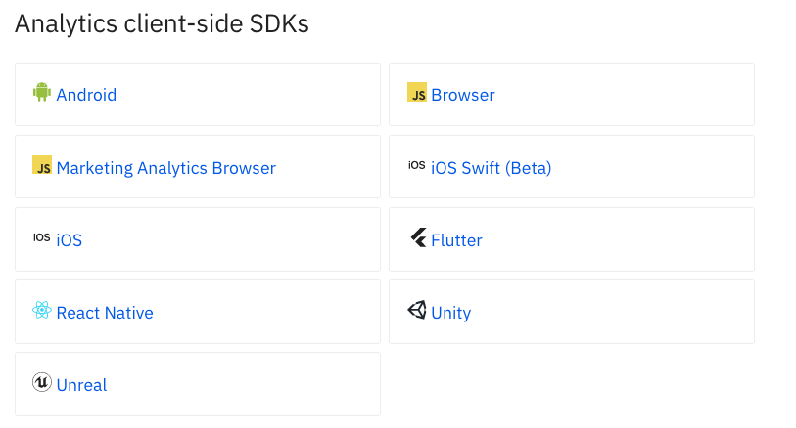Click the React atom logo icon
796x428 pixels.
point(42,311)
